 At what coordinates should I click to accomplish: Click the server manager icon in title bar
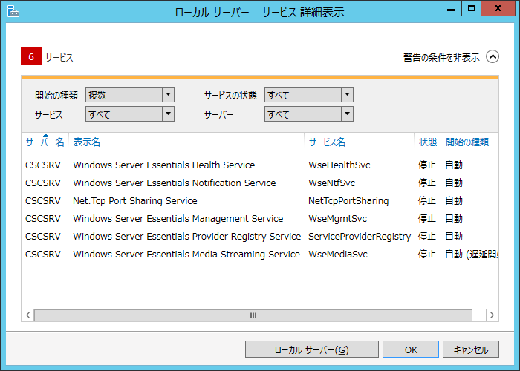(x=13, y=11)
